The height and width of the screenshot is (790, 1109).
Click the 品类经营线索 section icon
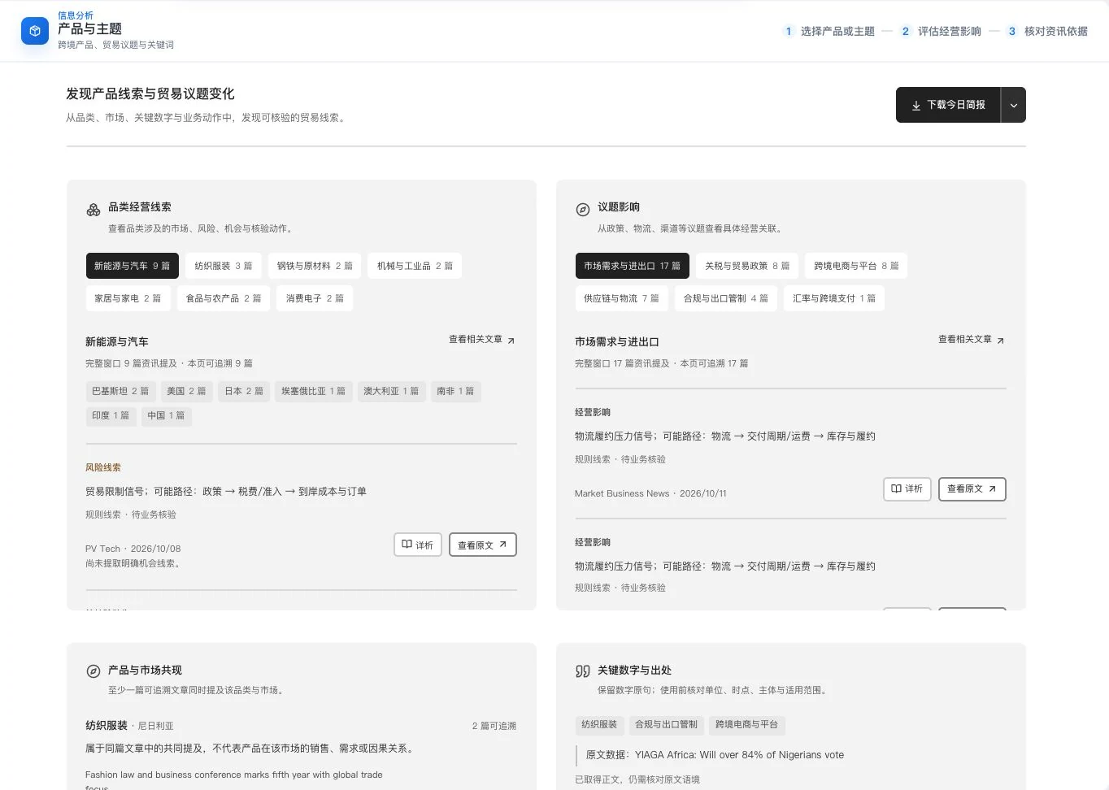[x=94, y=210]
